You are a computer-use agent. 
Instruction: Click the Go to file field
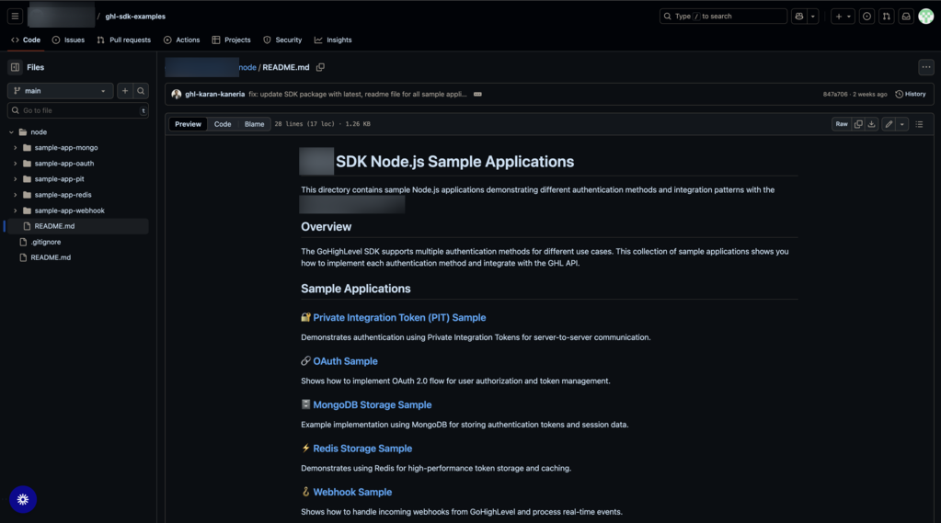[x=78, y=110]
